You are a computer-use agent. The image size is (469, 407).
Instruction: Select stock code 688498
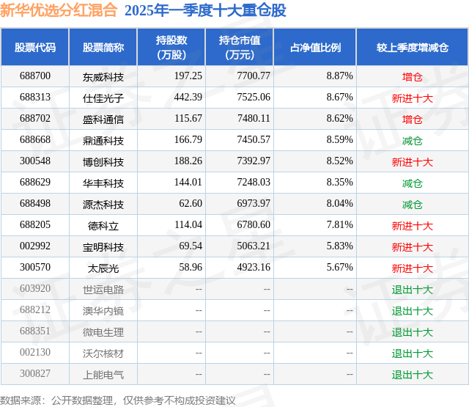(x=35, y=203)
